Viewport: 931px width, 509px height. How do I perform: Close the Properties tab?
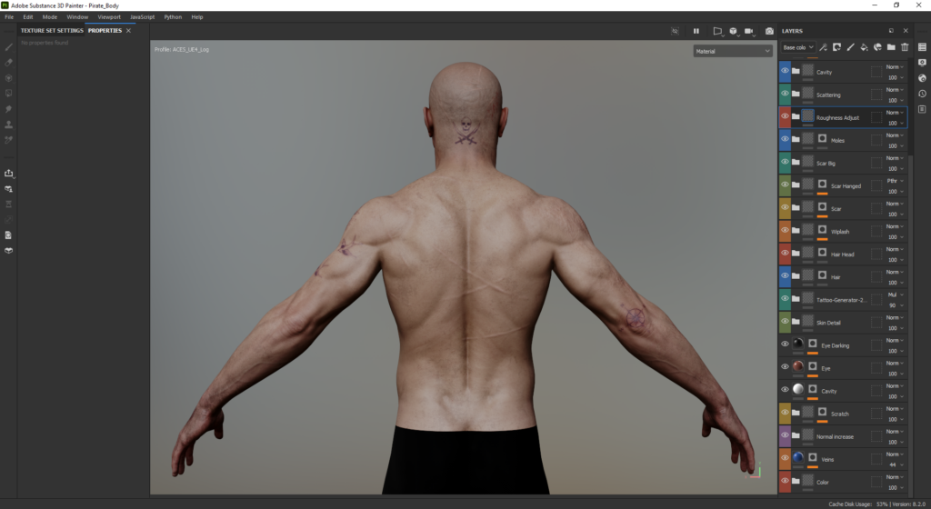[x=128, y=31]
